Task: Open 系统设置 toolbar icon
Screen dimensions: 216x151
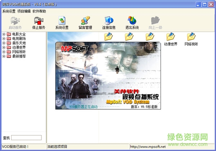Action: [x=62, y=20]
